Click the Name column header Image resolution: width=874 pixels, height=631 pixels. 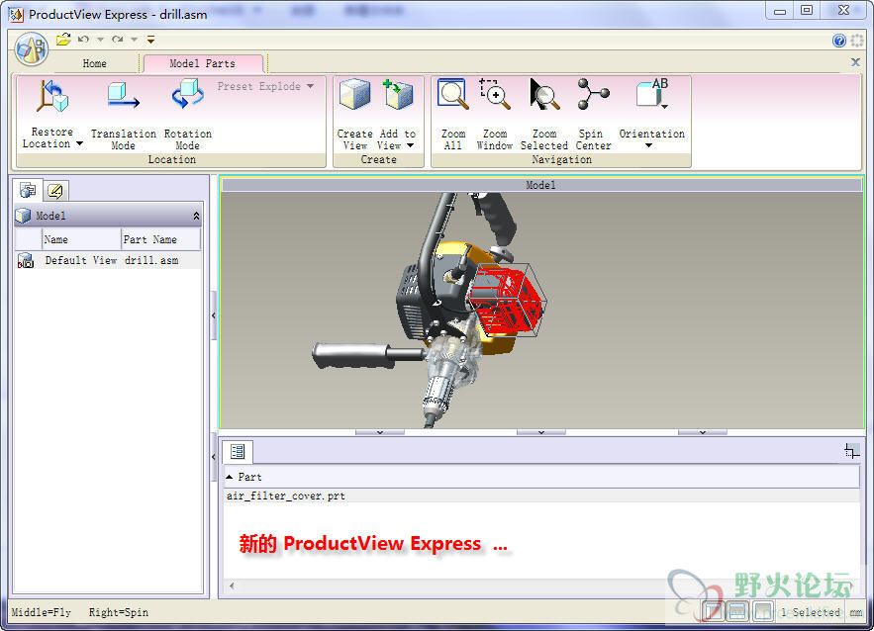tap(81, 239)
